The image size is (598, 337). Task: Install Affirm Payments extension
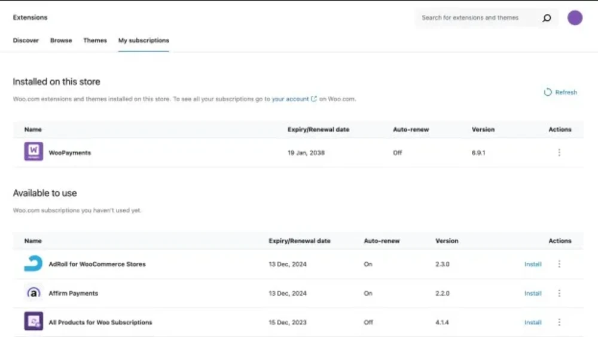coord(533,293)
